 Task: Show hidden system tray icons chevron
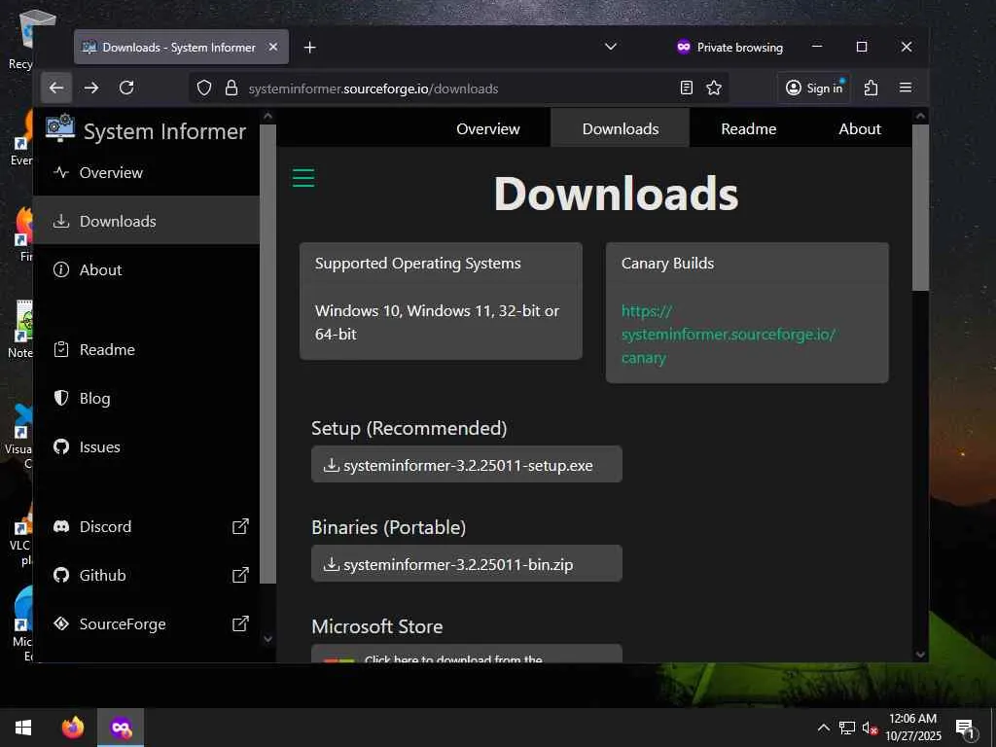(x=823, y=728)
